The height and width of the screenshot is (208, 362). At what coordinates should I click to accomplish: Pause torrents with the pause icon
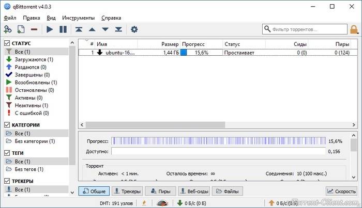pyautogui.click(x=63, y=29)
